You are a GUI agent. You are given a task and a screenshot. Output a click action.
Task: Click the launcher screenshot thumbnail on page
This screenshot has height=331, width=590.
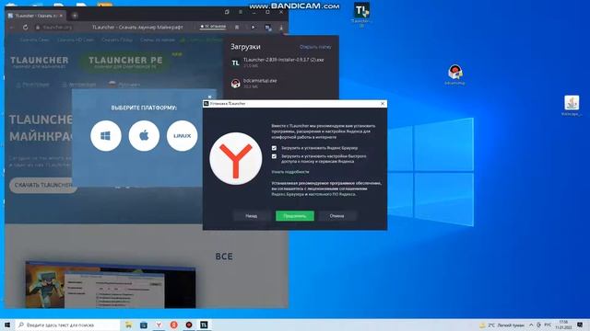[x=111, y=284]
